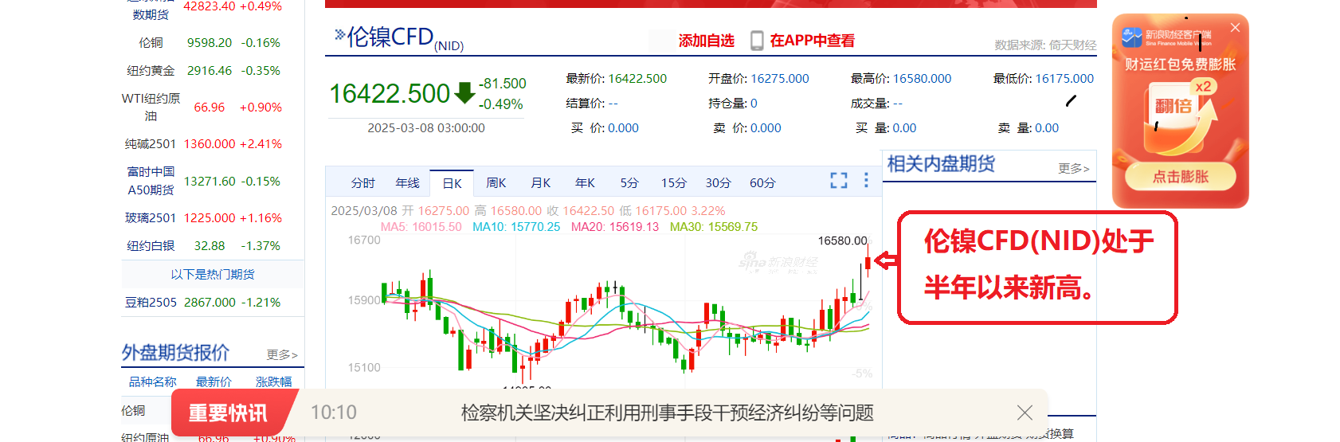Click the MA30 15569.75 indicator label

pyautogui.click(x=714, y=227)
